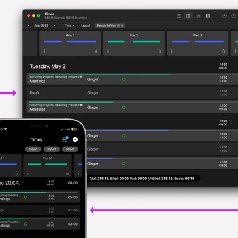Viewport: 238px width, 238px height.
Task: Open the briefcase projects icon in toolbar
Action: [179, 16]
